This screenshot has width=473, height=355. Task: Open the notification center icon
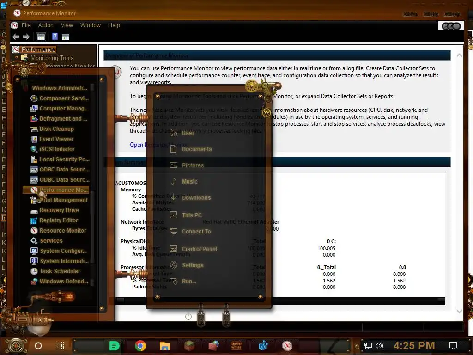click(453, 346)
